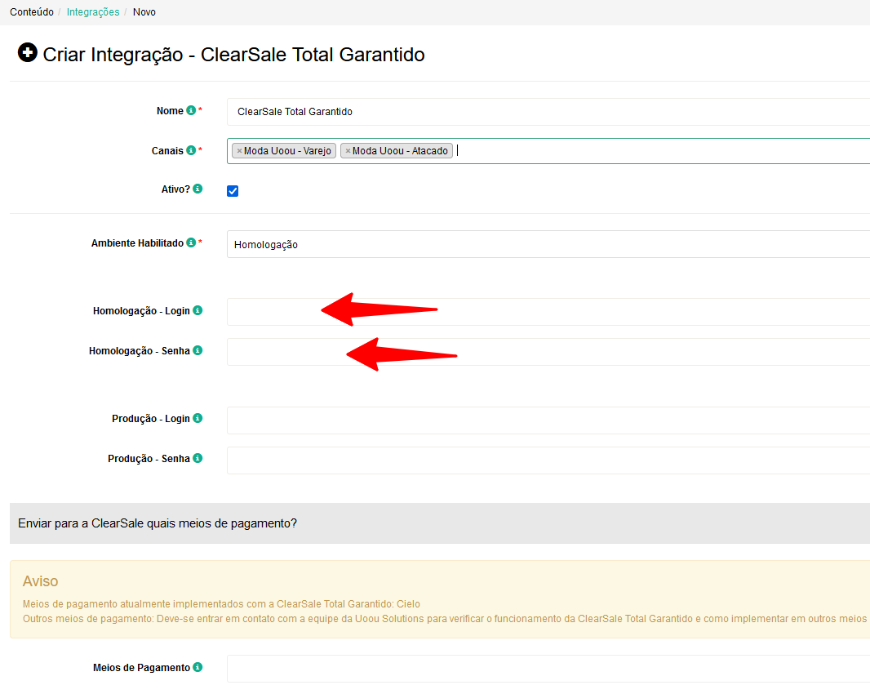Screen dimensions: 870x694
Task: Click the Conteúdo breadcrumb
Action: (32, 12)
